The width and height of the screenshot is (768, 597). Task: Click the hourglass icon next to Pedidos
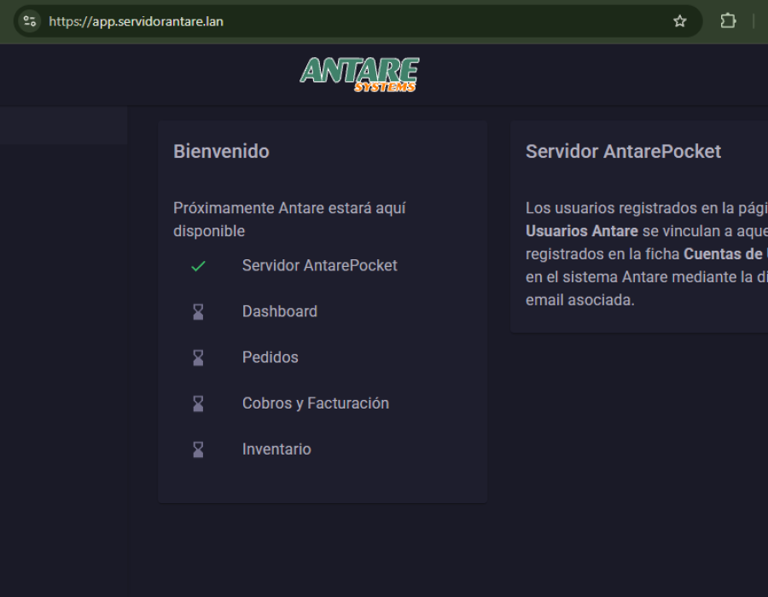pos(198,357)
